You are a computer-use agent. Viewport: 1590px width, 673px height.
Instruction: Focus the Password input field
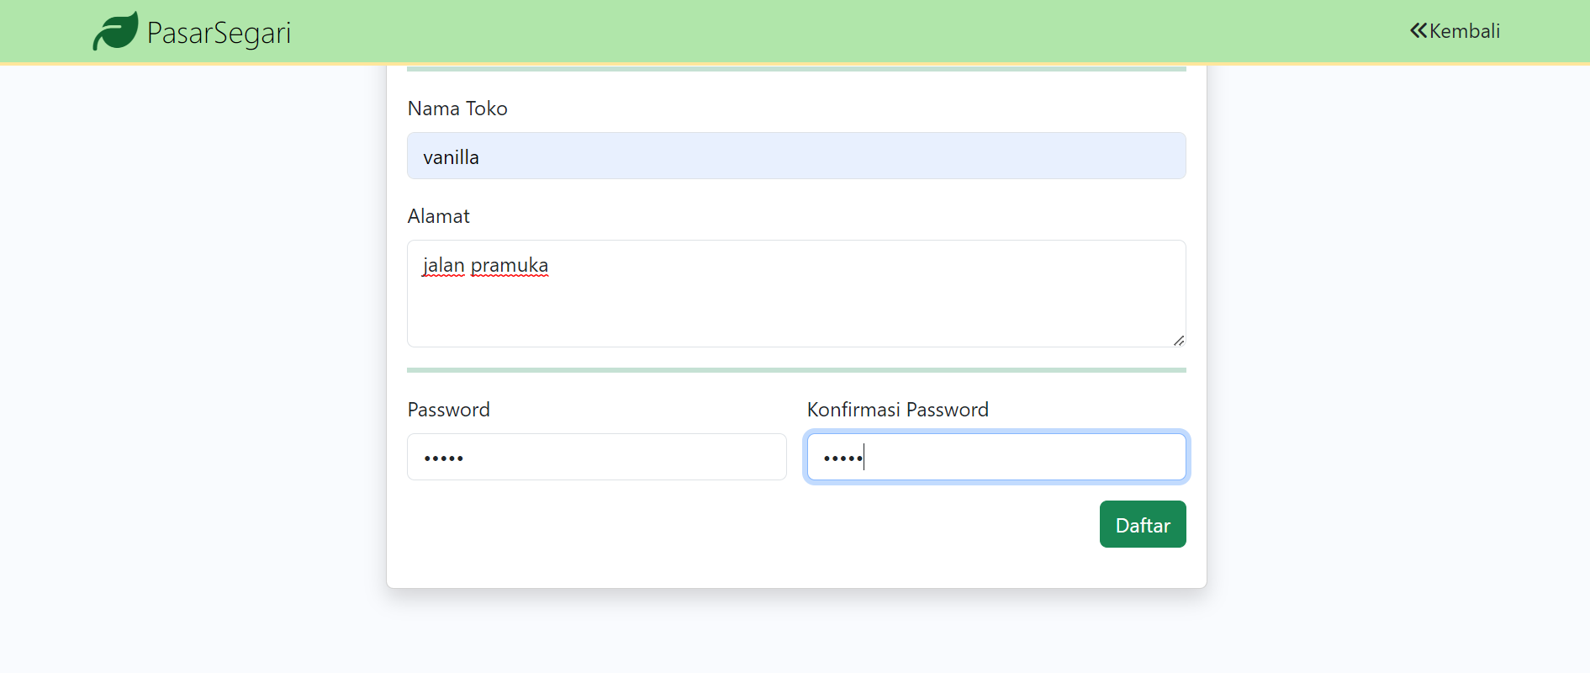coord(596,456)
